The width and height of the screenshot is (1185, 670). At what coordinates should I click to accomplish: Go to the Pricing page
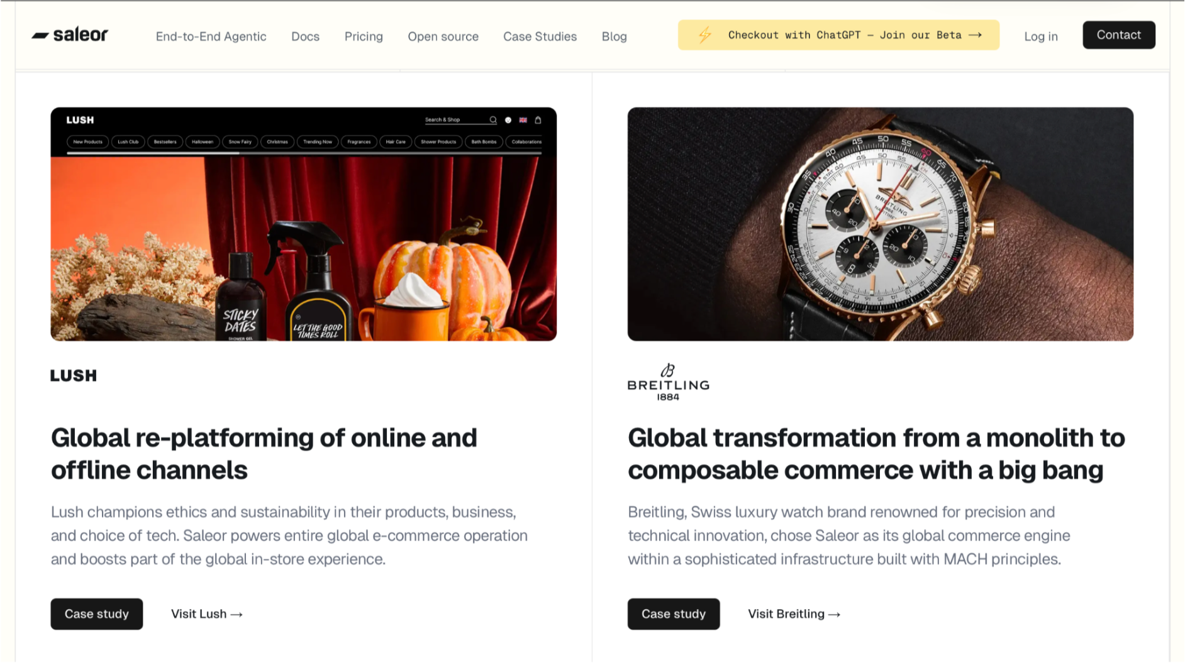pos(364,36)
